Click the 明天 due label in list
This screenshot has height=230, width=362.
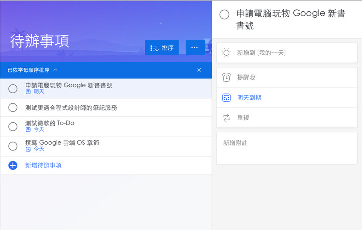(x=39, y=91)
